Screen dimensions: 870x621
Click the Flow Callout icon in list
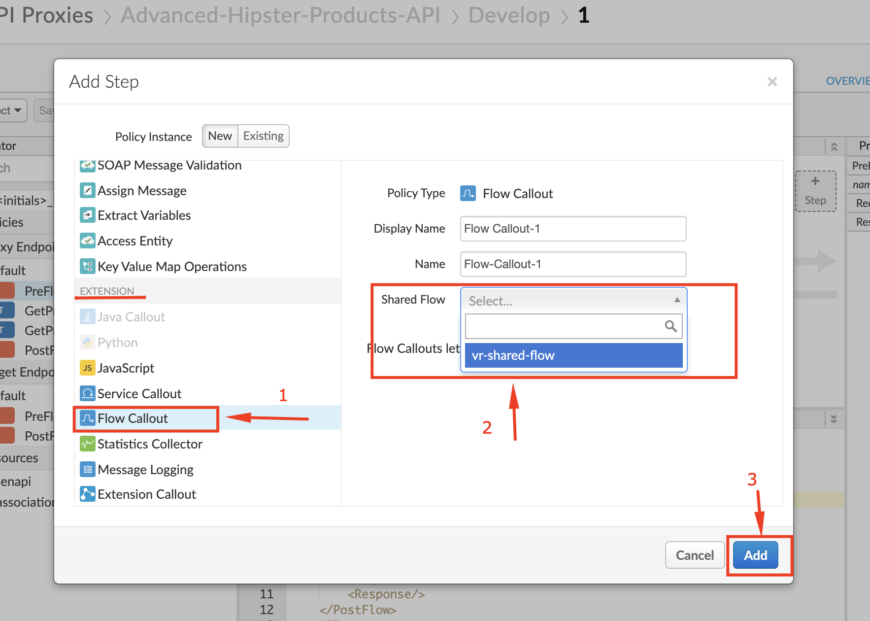click(x=88, y=418)
